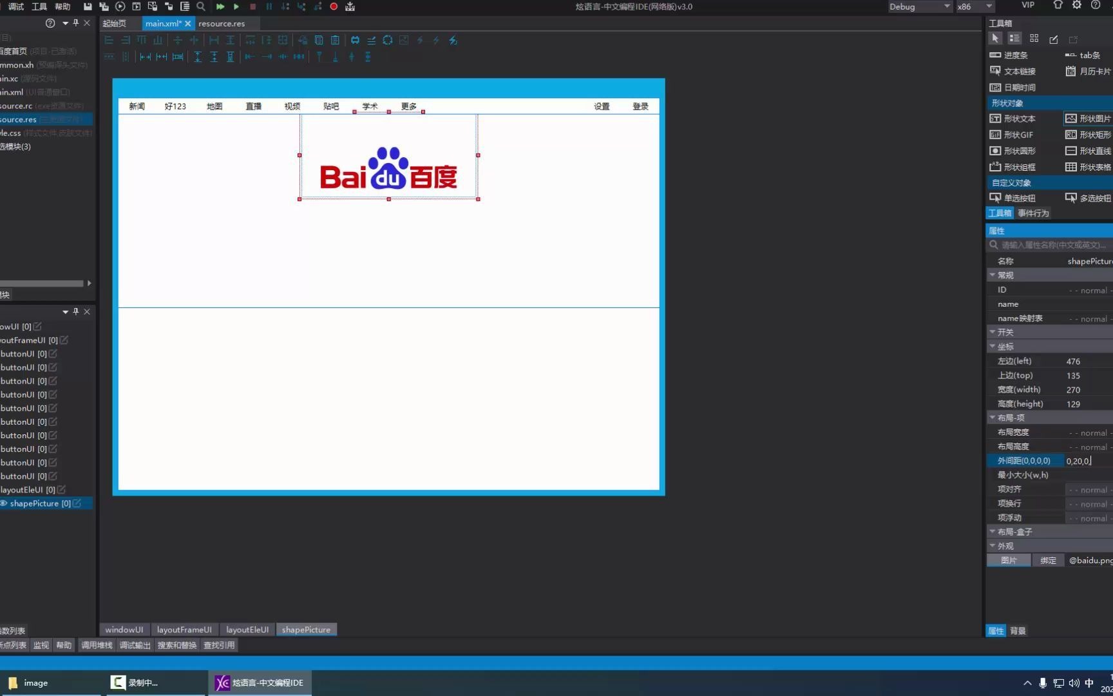Select the 形状直线 line control
Image resolution: width=1113 pixels, height=696 pixels.
pyautogui.click(x=1089, y=151)
